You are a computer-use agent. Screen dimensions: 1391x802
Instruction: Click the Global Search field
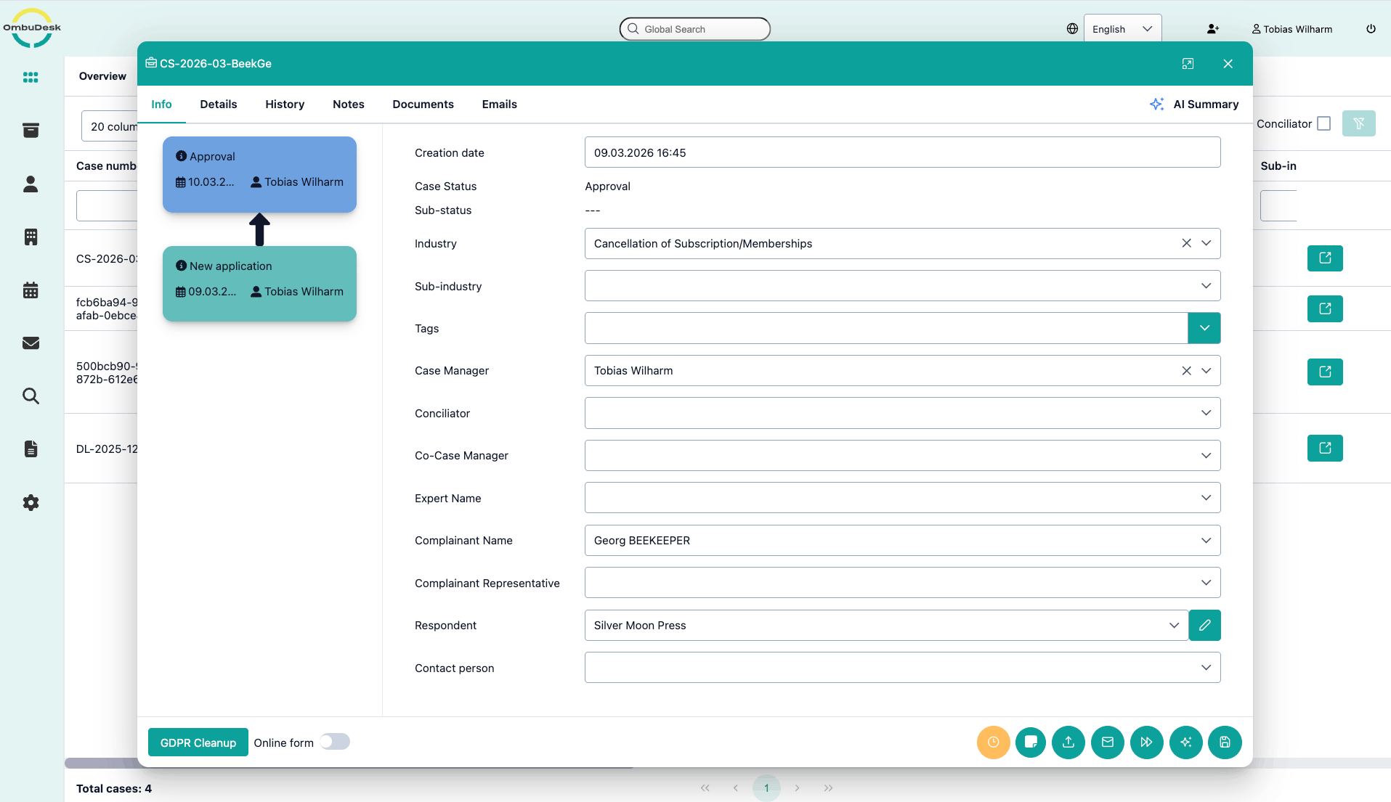(x=695, y=29)
